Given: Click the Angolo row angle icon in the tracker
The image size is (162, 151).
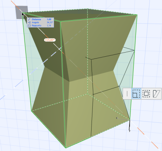Looking at the screenshot, I should (x=29, y=22).
